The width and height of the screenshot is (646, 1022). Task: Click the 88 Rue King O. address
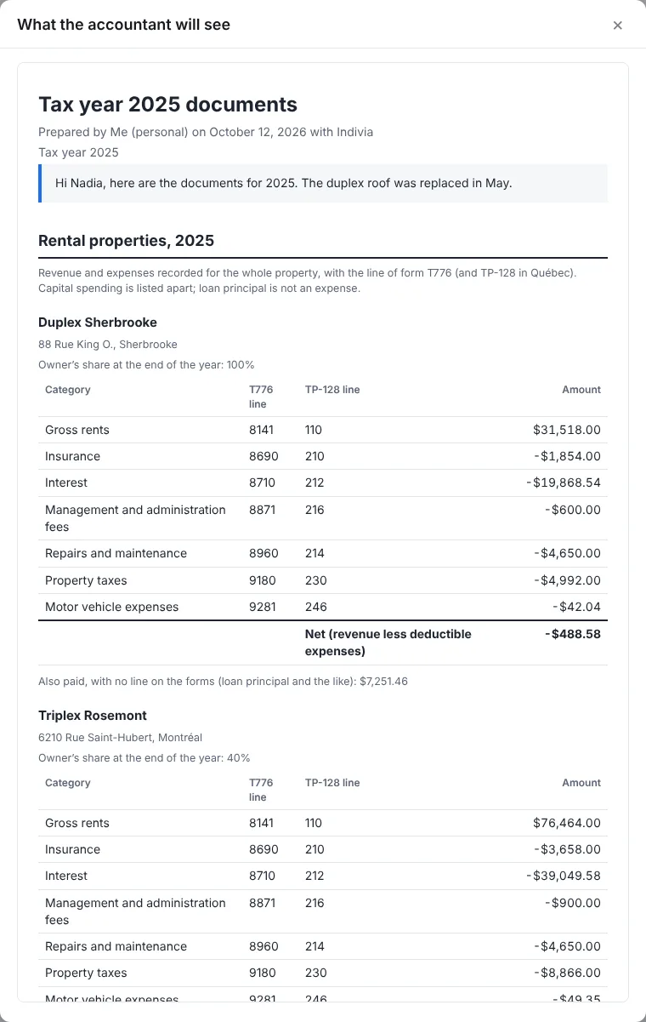click(108, 345)
